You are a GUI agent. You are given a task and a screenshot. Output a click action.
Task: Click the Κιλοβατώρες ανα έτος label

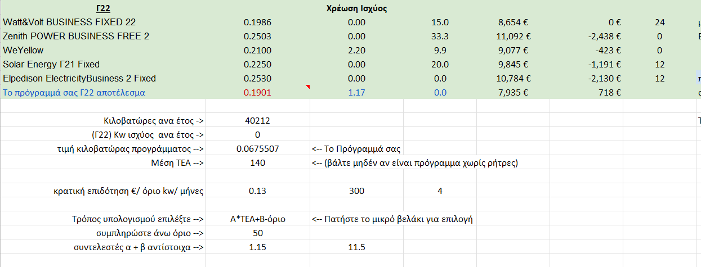[154, 121]
